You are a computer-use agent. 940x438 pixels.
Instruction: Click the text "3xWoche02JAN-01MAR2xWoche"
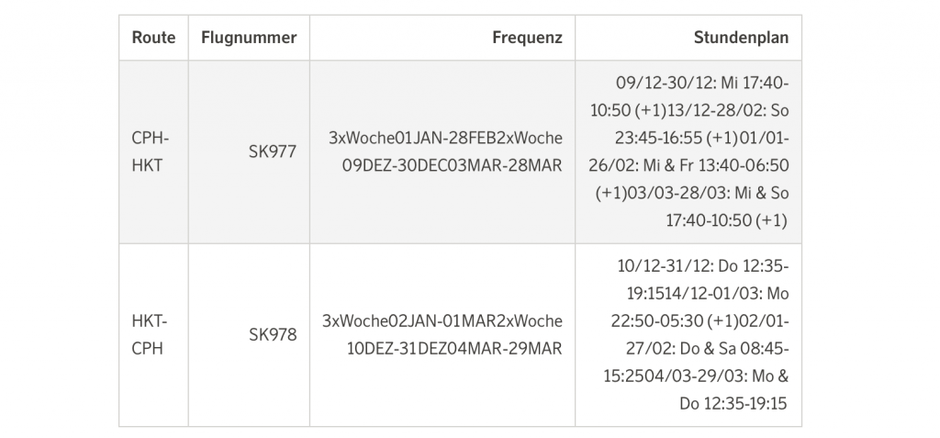(442, 321)
